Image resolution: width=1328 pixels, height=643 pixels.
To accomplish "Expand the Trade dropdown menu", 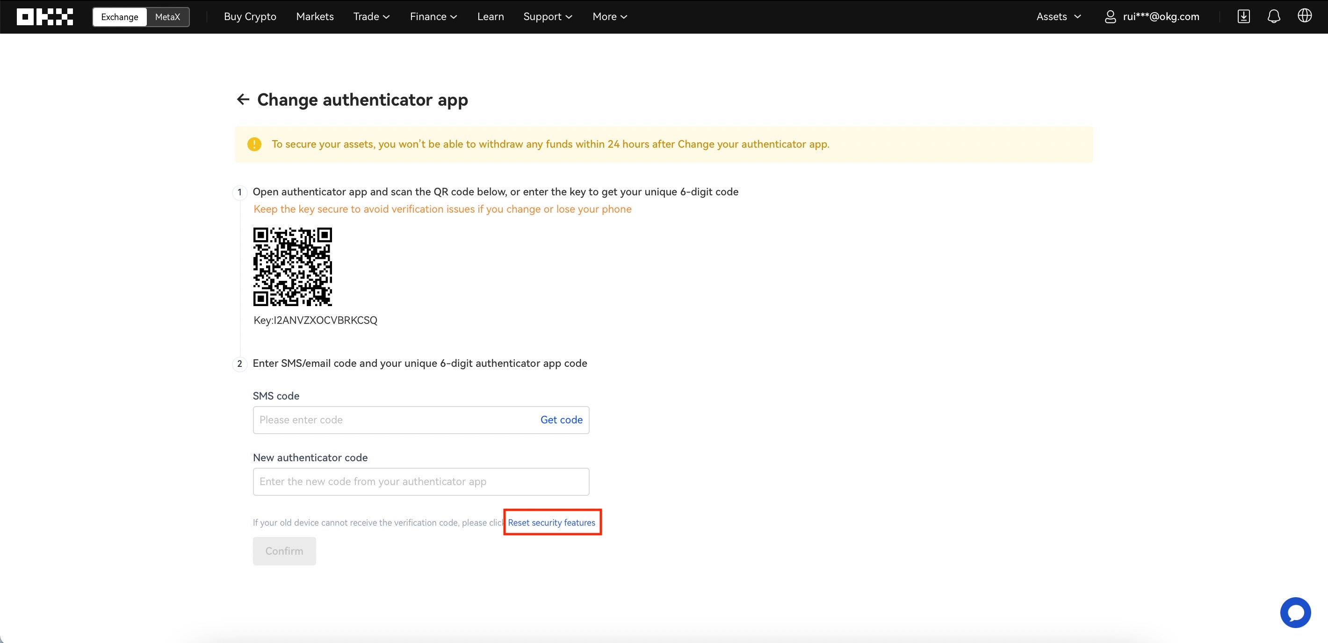I will pyautogui.click(x=371, y=16).
